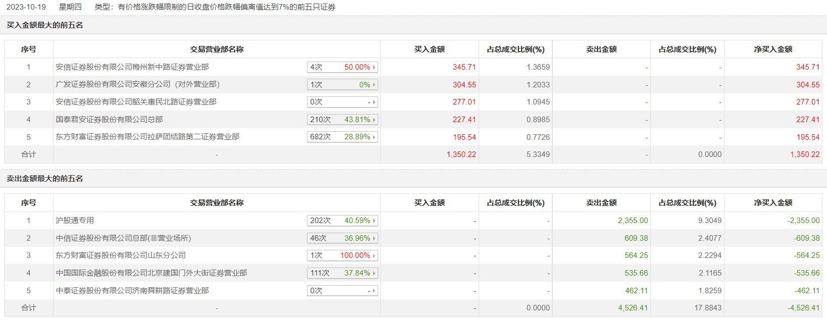The width and height of the screenshot is (827, 321).
Task: Click the net amount -462.11
Action: [x=807, y=291]
